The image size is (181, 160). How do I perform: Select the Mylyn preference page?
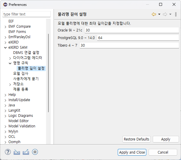[x=13, y=131]
